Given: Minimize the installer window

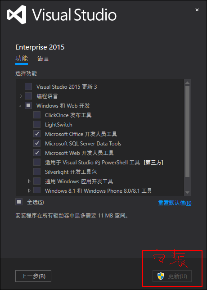Looking at the screenshot, I should pyautogui.click(x=185, y=11).
